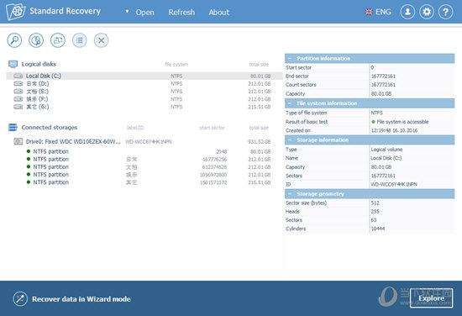Click the Standard Recovery logo icon
462x316 pixels.
[15, 11]
